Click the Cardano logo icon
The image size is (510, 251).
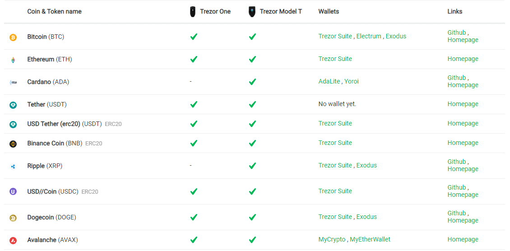tap(13, 83)
